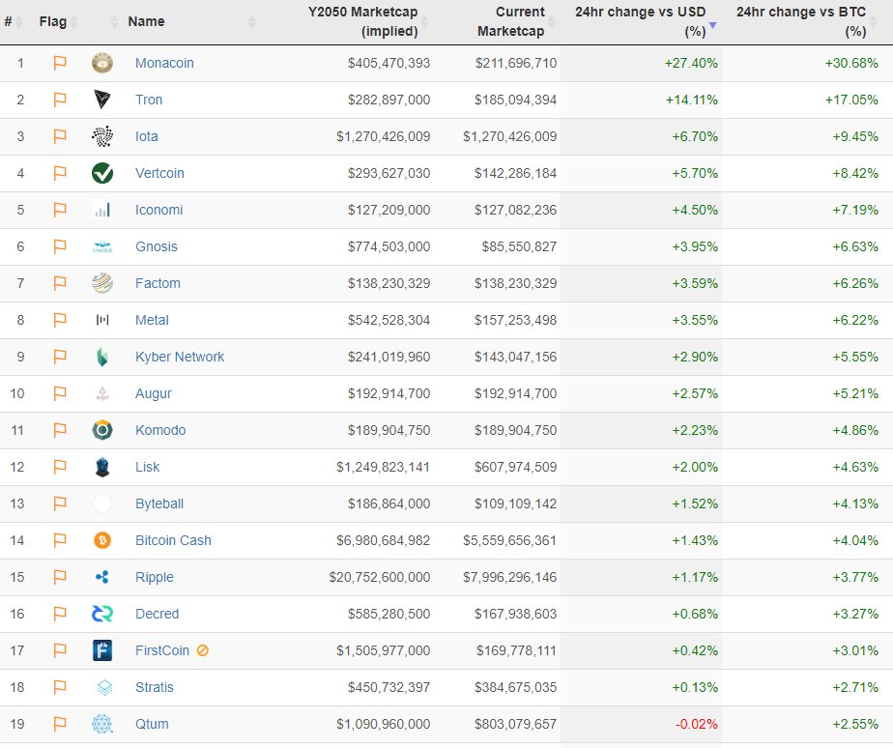Click the Iconomi bar chart logo

(102, 210)
